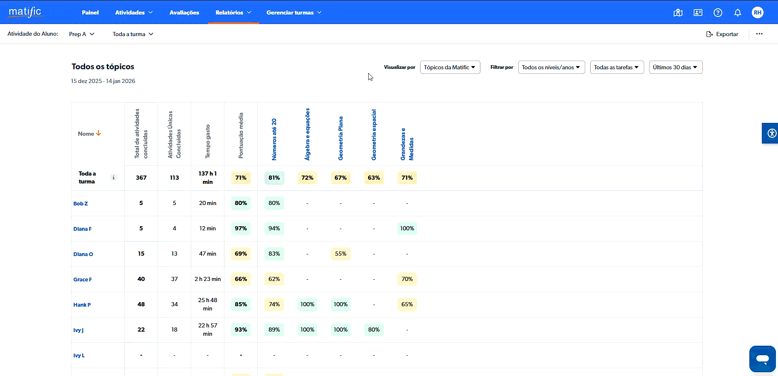Open the accessibility widget

point(771,133)
